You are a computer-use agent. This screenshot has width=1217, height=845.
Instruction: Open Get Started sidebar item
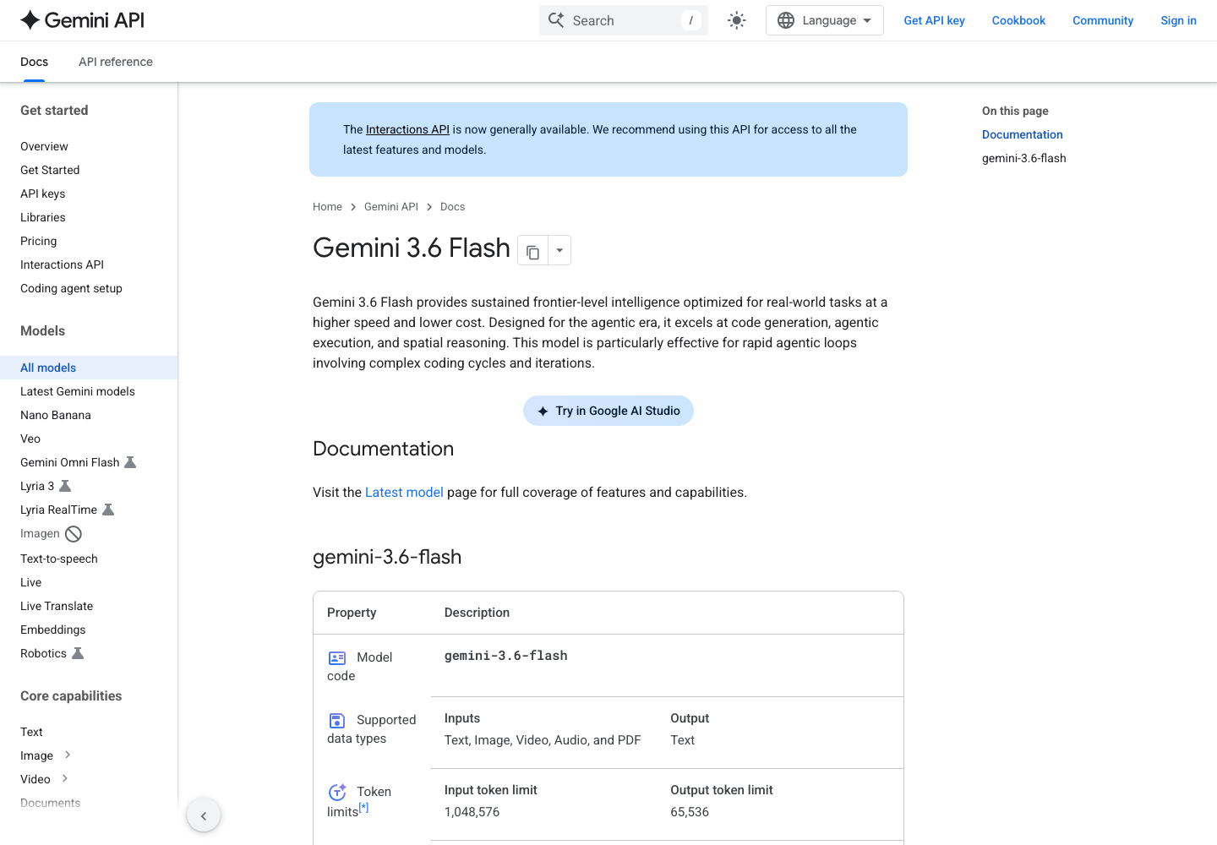[x=50, y=170]
